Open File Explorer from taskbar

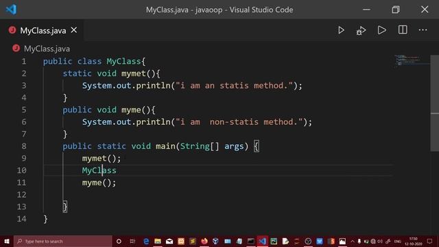coord(158,241)
